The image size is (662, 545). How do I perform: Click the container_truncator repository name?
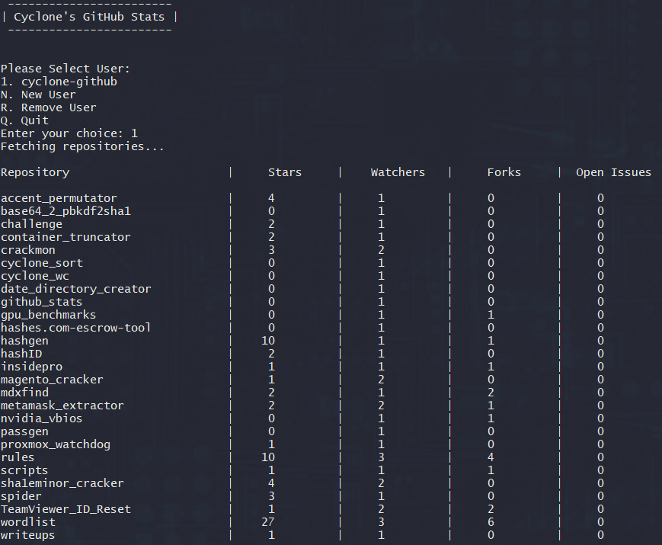tap(66, 237)
